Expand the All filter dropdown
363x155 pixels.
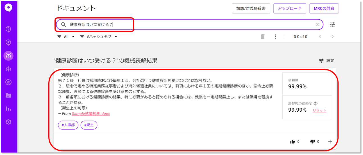point(66,37)
